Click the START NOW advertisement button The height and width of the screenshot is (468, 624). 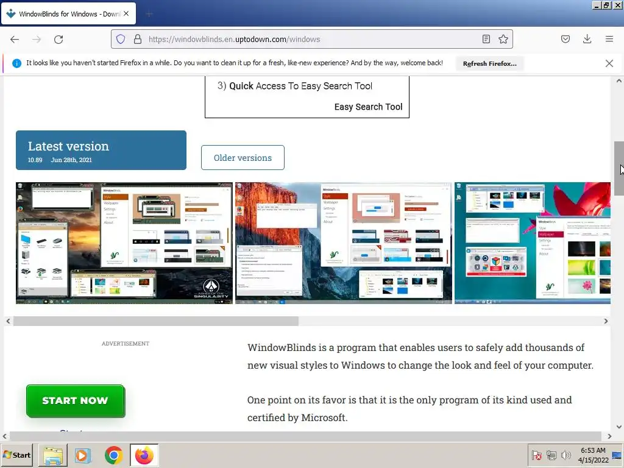tap(76, 401)
